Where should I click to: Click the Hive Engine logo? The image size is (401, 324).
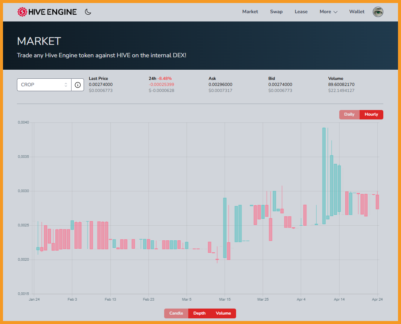(47, 12)
